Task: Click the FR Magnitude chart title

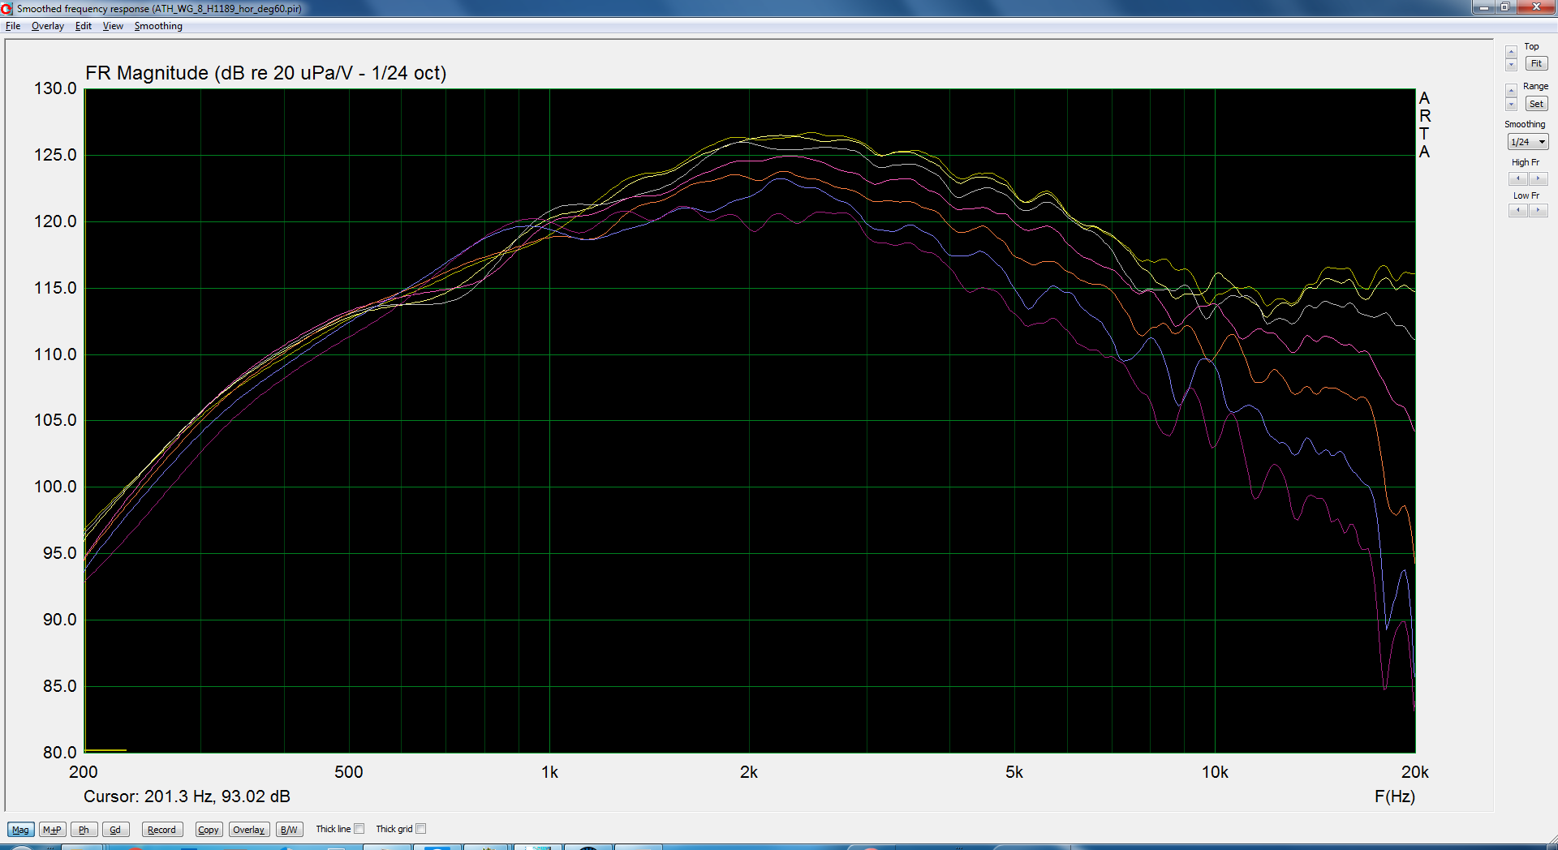Action: (x=265, y=73)
